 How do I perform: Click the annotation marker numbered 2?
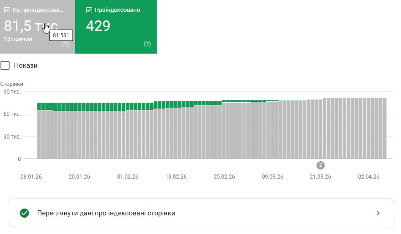320,165
